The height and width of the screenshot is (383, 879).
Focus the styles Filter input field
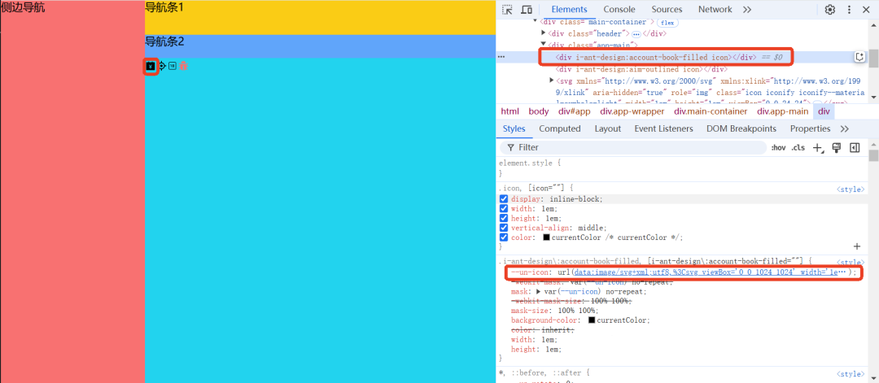click(635, 148)
